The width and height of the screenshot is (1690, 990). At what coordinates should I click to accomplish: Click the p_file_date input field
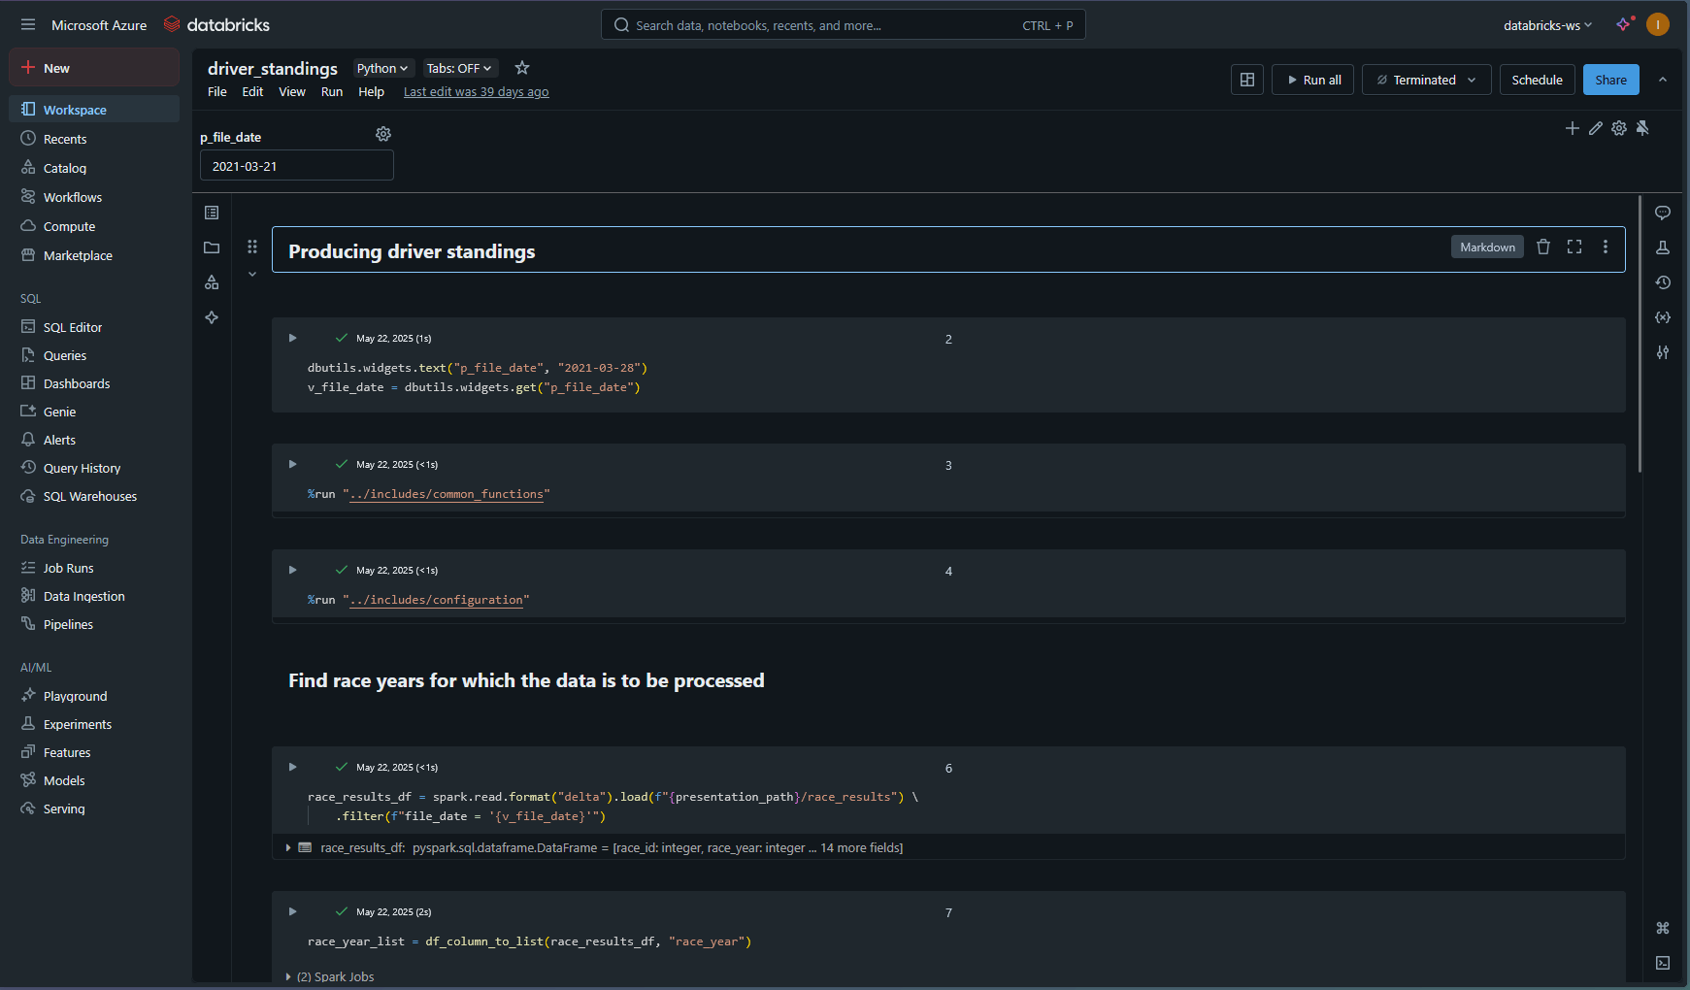(x=296, y=166)
